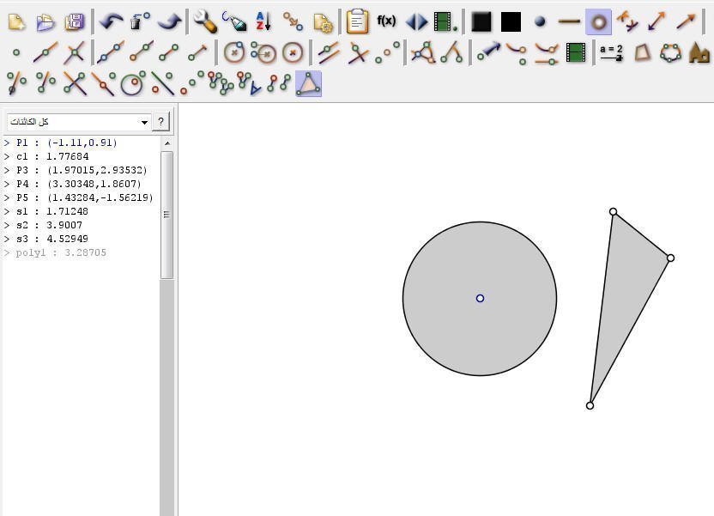Screen dimensions: 714x516
Task: Select the fixed angle tool
Action: [452, 53]
